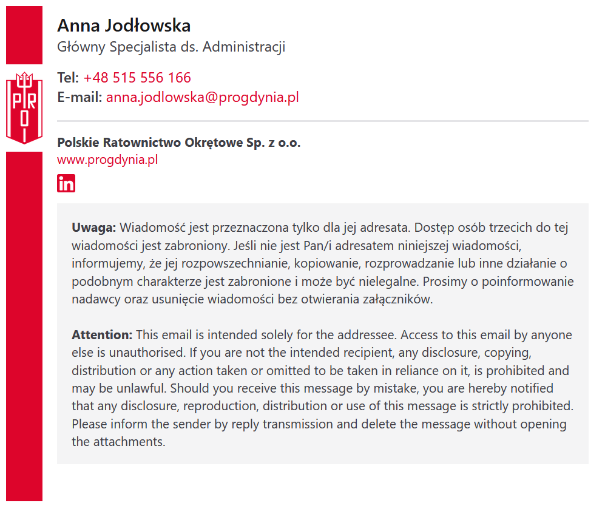Open the anna.jodlowska@progdynia.pl email link
The height and width of the screenshot is (517, 605).
click(202, 97)
